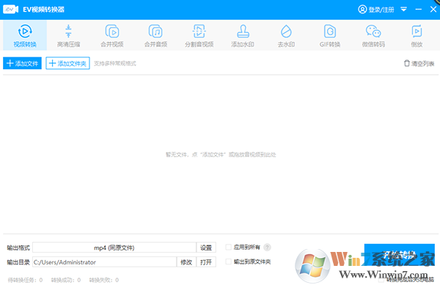Click 修改 to change output directory
Screen dimensions: 440x285
tap(186, 262)
